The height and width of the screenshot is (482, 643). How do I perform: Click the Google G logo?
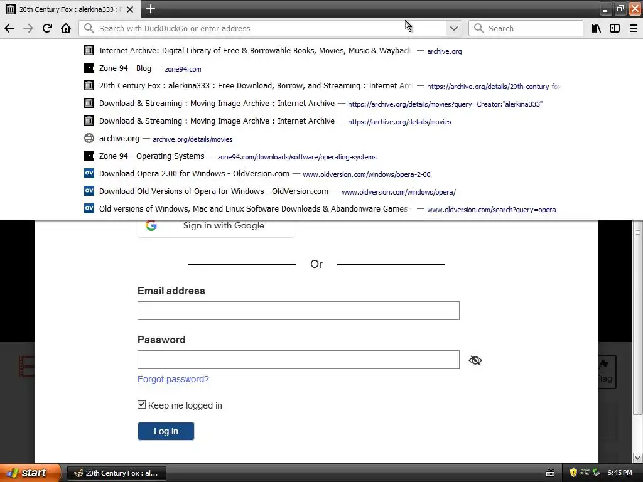pos(151,225)
